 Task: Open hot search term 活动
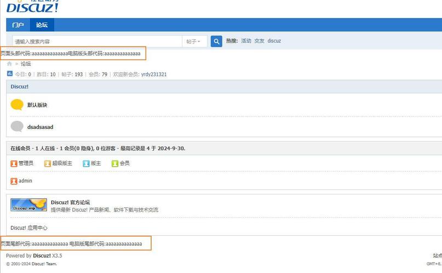click(246, 41)
